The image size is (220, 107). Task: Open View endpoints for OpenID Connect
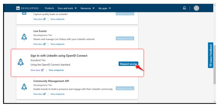(x=56, y=70)
